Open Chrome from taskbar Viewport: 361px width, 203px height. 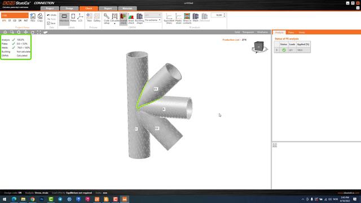click(x=33, y=199)
